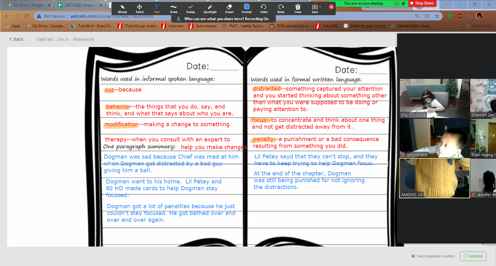Open Itutornewest bookmark
Viewport: 496px width, 266px height.
coord(203,26)
